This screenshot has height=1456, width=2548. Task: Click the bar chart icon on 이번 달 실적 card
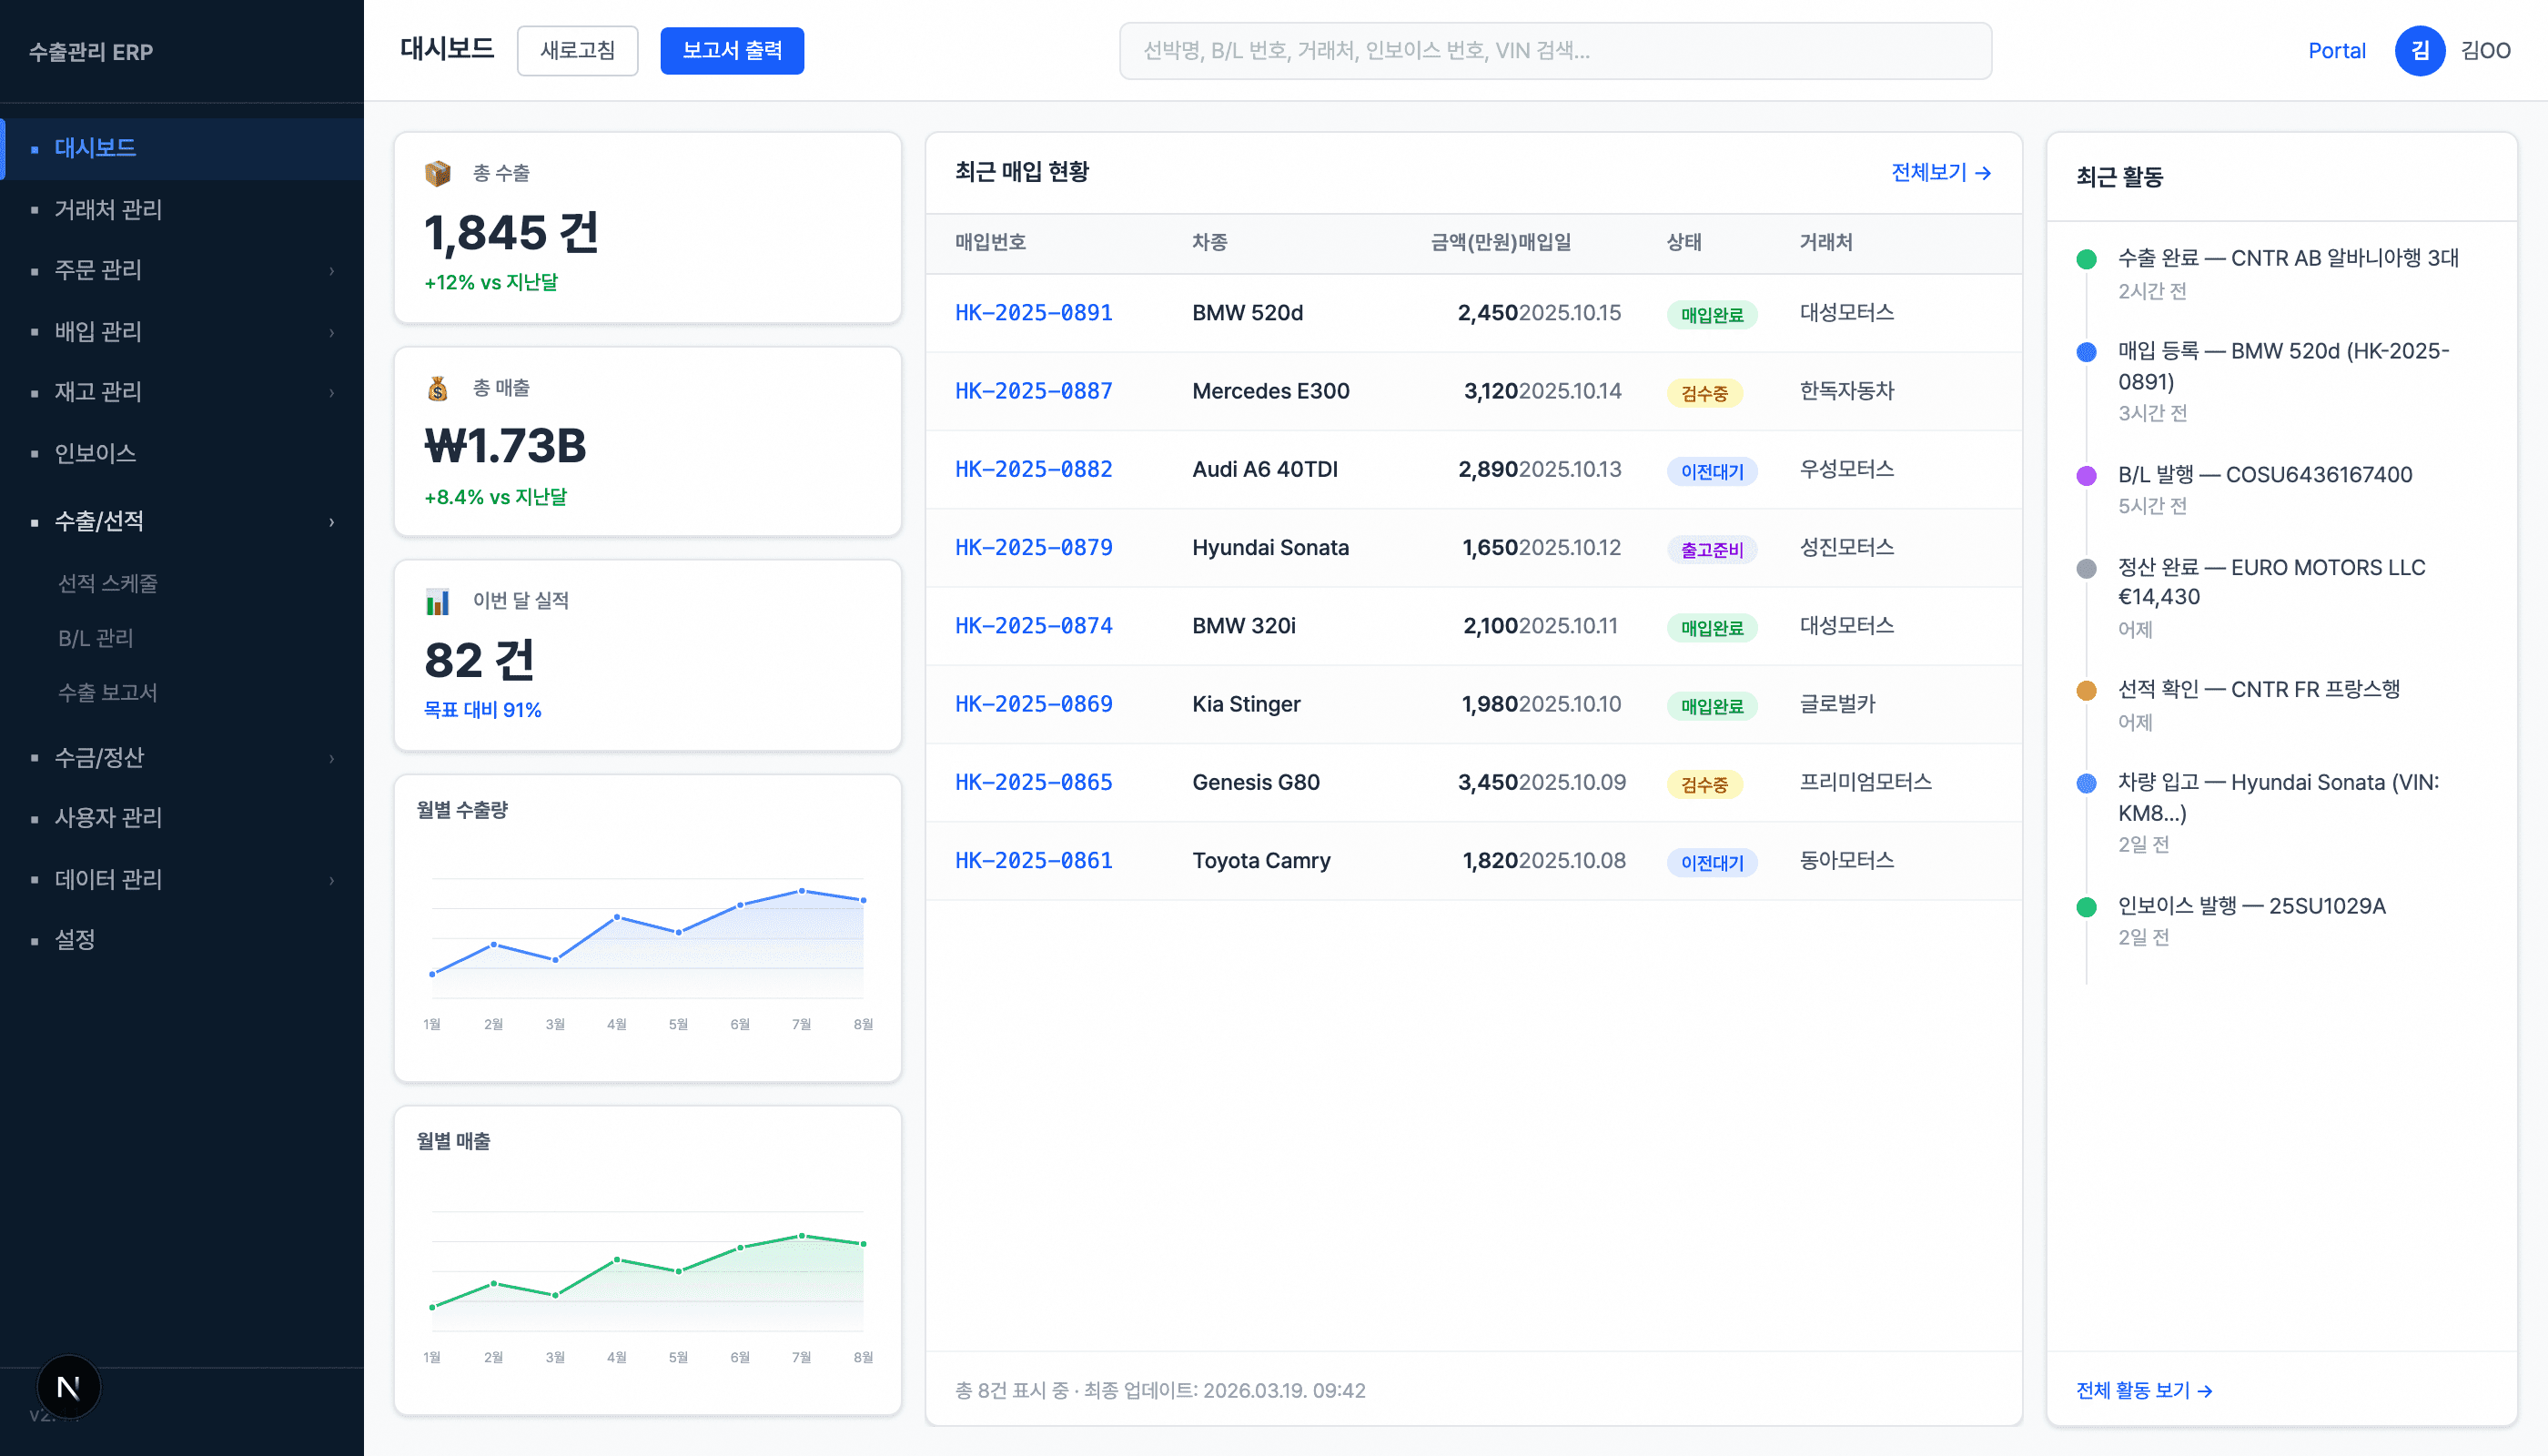437,601
